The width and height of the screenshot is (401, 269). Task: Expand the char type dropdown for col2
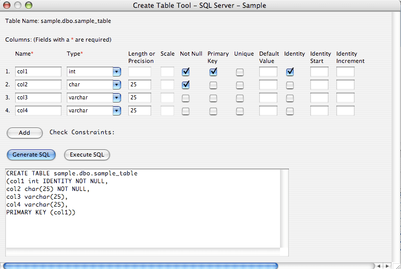(x=117, y=85)
